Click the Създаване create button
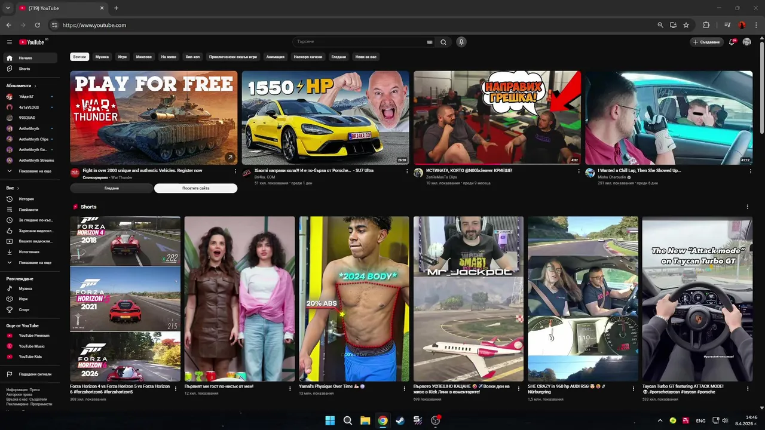Screen dimensions: 765x430 (706, 42)
